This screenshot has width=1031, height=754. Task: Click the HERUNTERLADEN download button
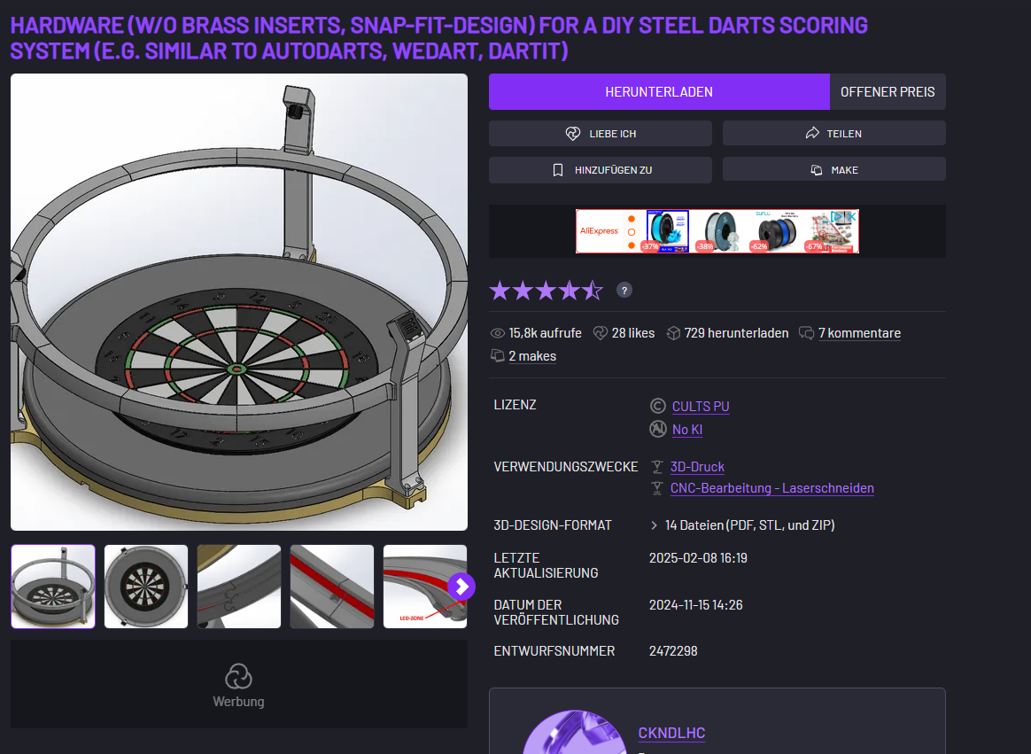[x=659, y=92]
